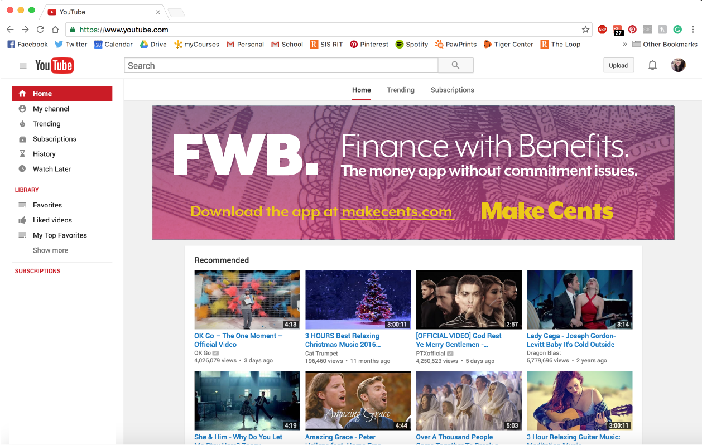Click the search magnifier button
This screenshot has width=702, height=445.
455,65
